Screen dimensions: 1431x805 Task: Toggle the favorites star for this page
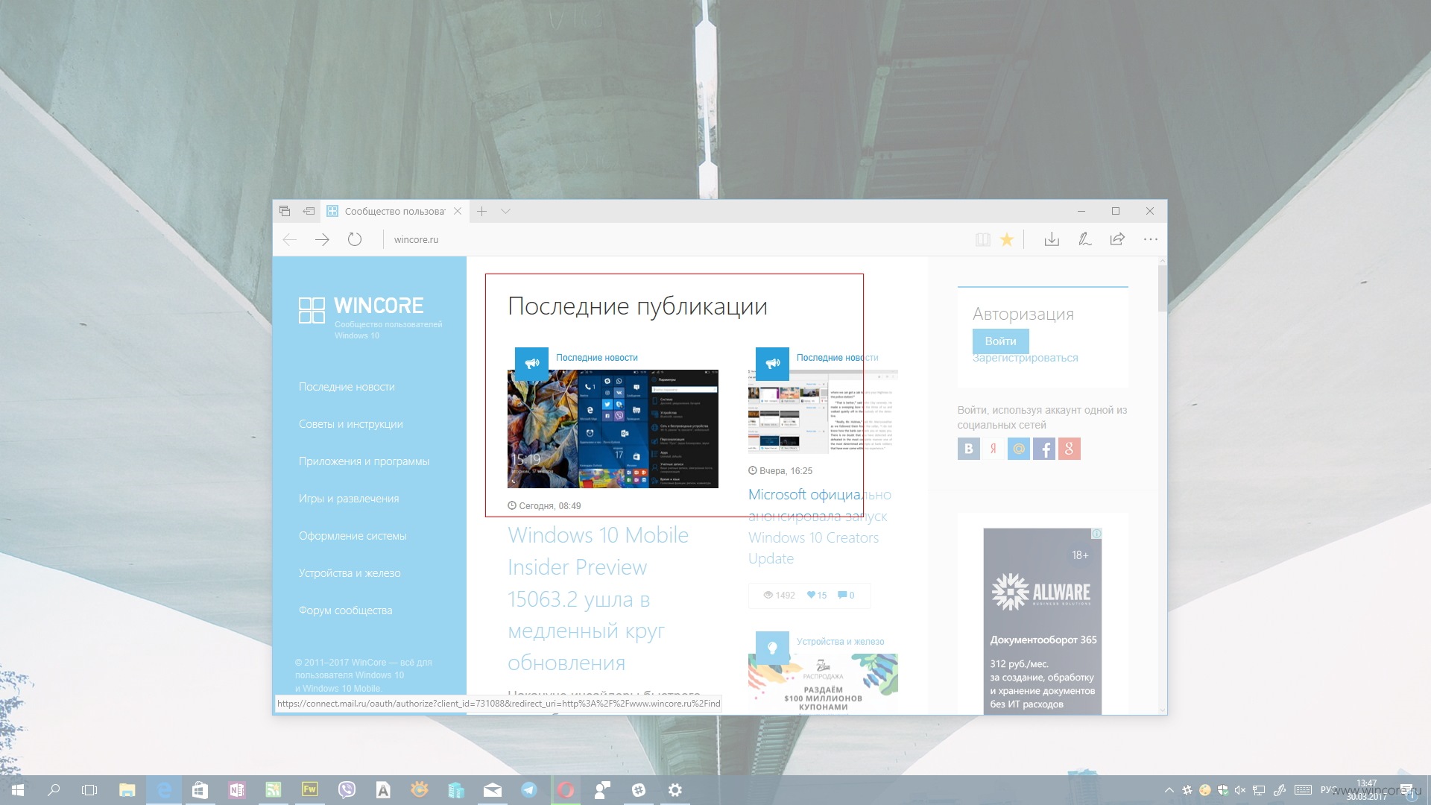tap(1007, 239)
